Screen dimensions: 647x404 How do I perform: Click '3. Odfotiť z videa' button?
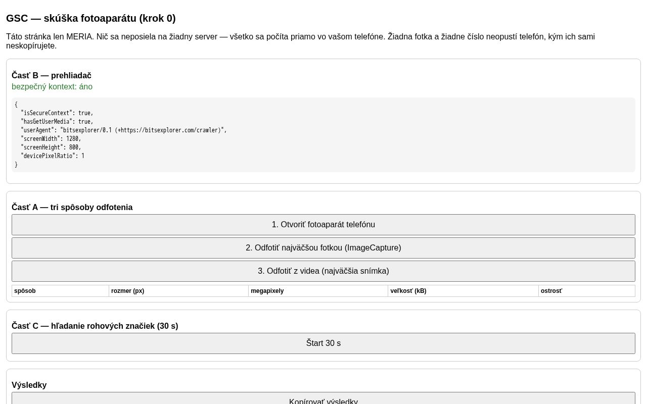(x=323, y=271)
